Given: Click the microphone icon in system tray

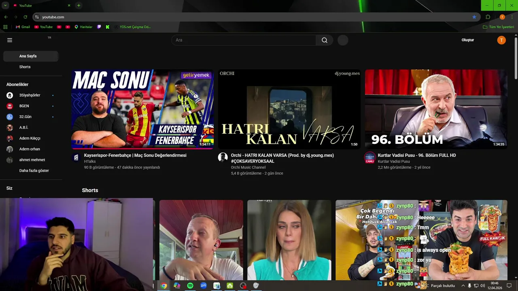Looking at the screenshot, I should (469, 286).
